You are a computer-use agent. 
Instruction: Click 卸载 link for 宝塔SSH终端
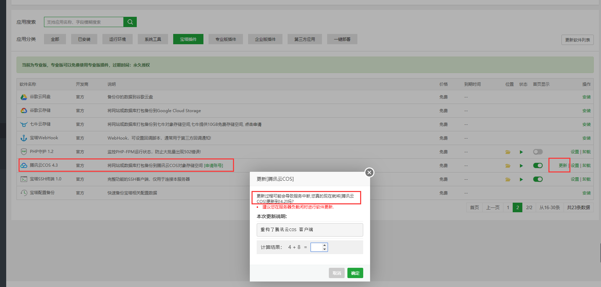coord(587,179)
